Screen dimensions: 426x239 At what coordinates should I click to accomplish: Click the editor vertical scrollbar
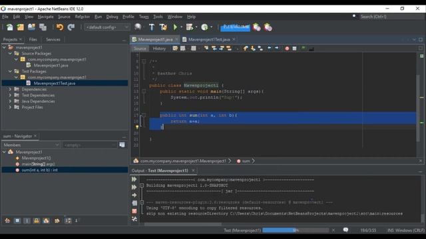(x=418, y=108)
